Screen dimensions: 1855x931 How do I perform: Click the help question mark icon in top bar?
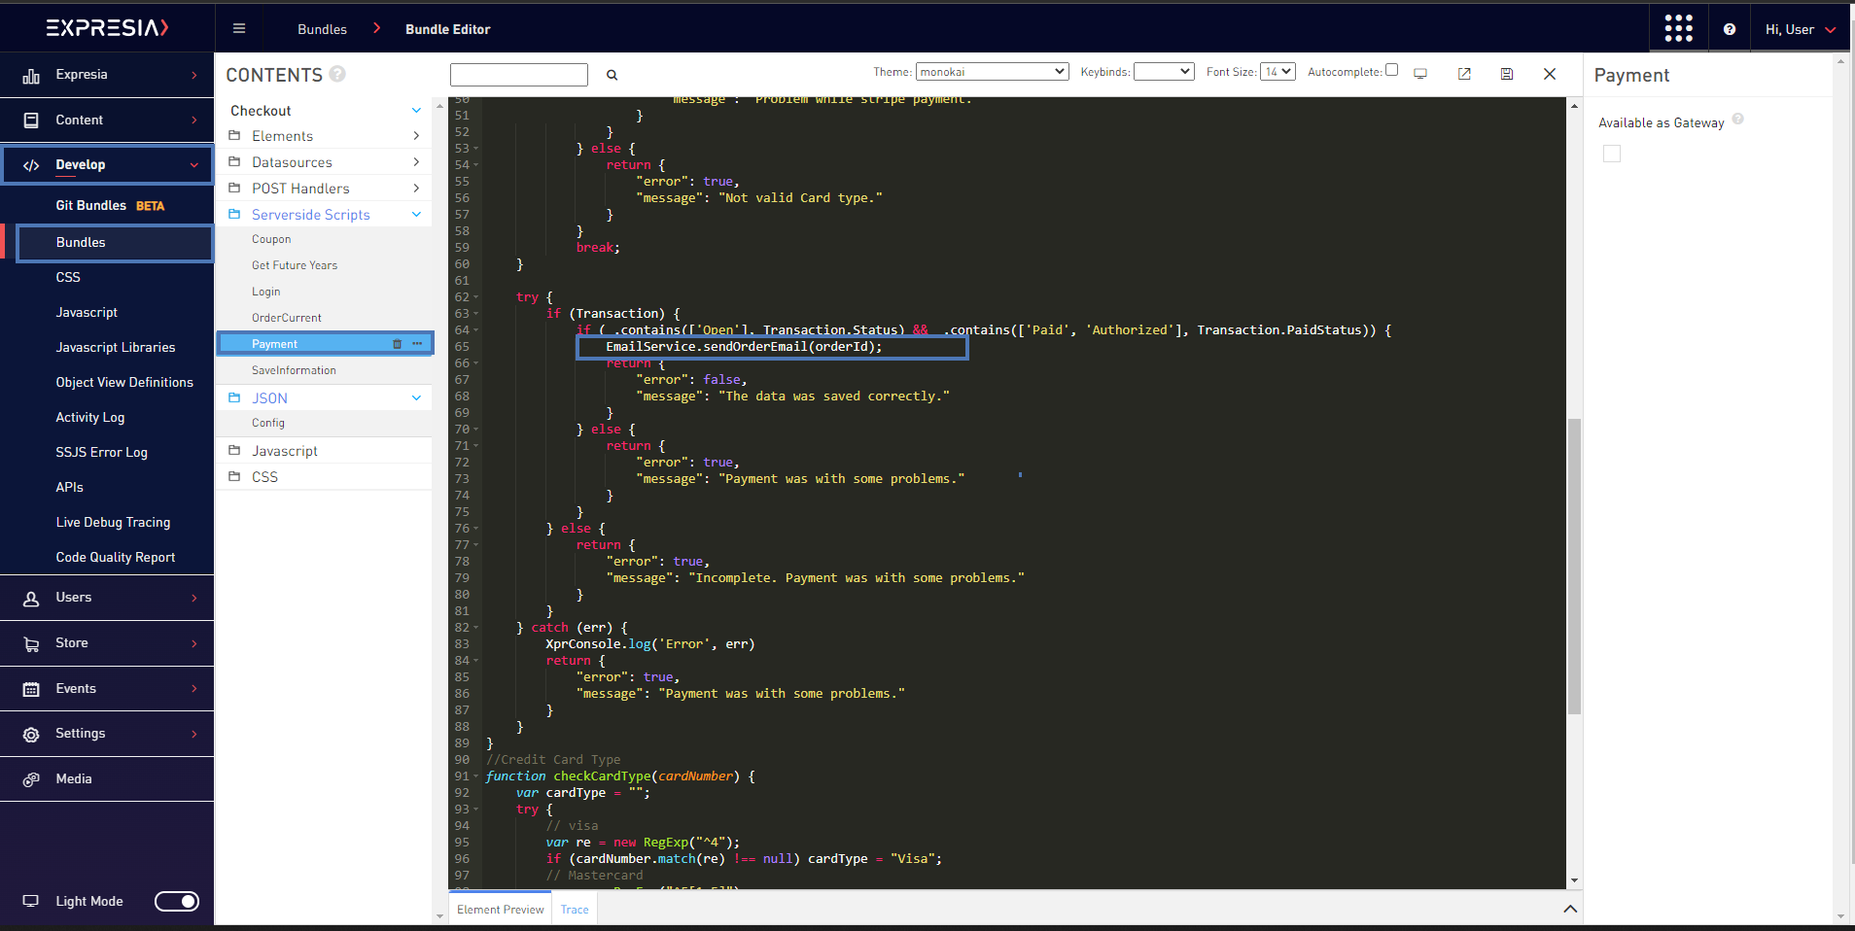click(1730, 29)
